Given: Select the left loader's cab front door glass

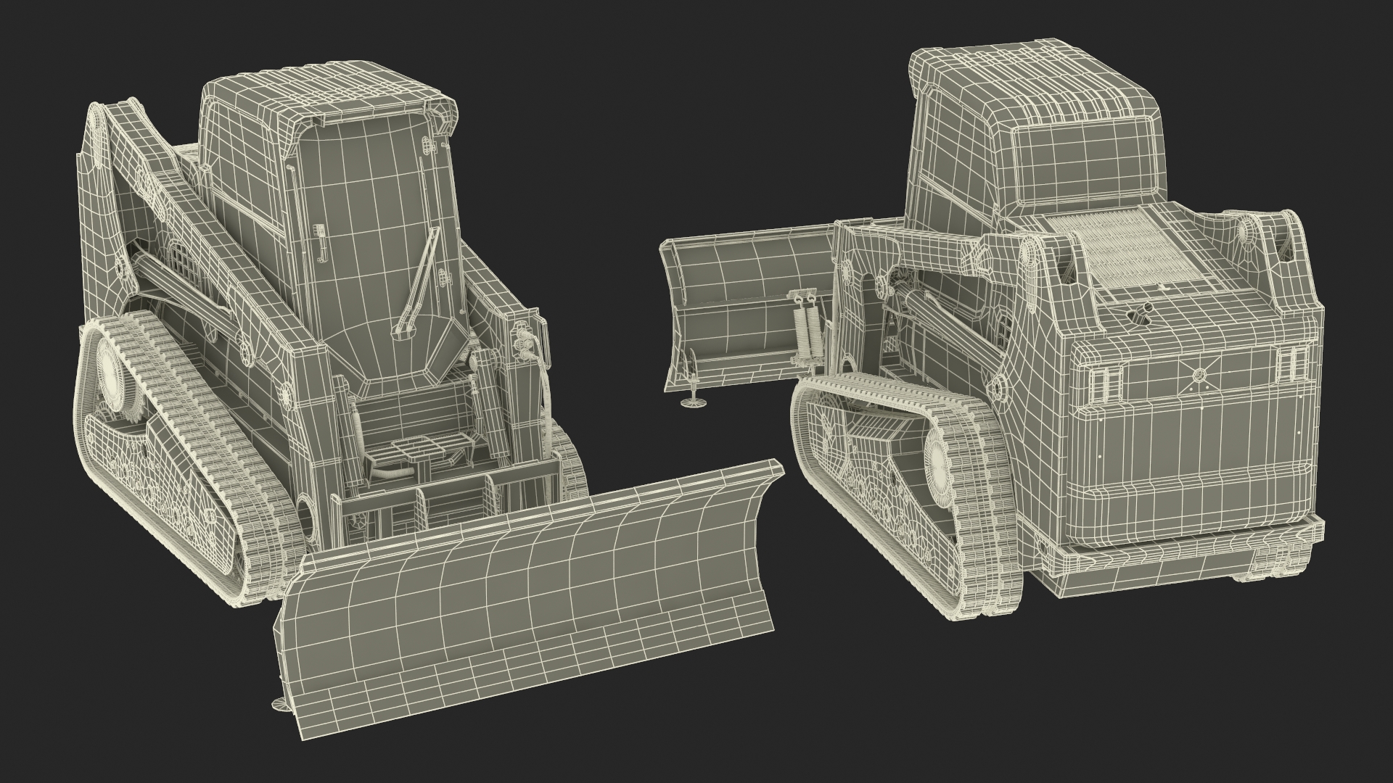Looking at the screenshot, I should coord(370,210).
